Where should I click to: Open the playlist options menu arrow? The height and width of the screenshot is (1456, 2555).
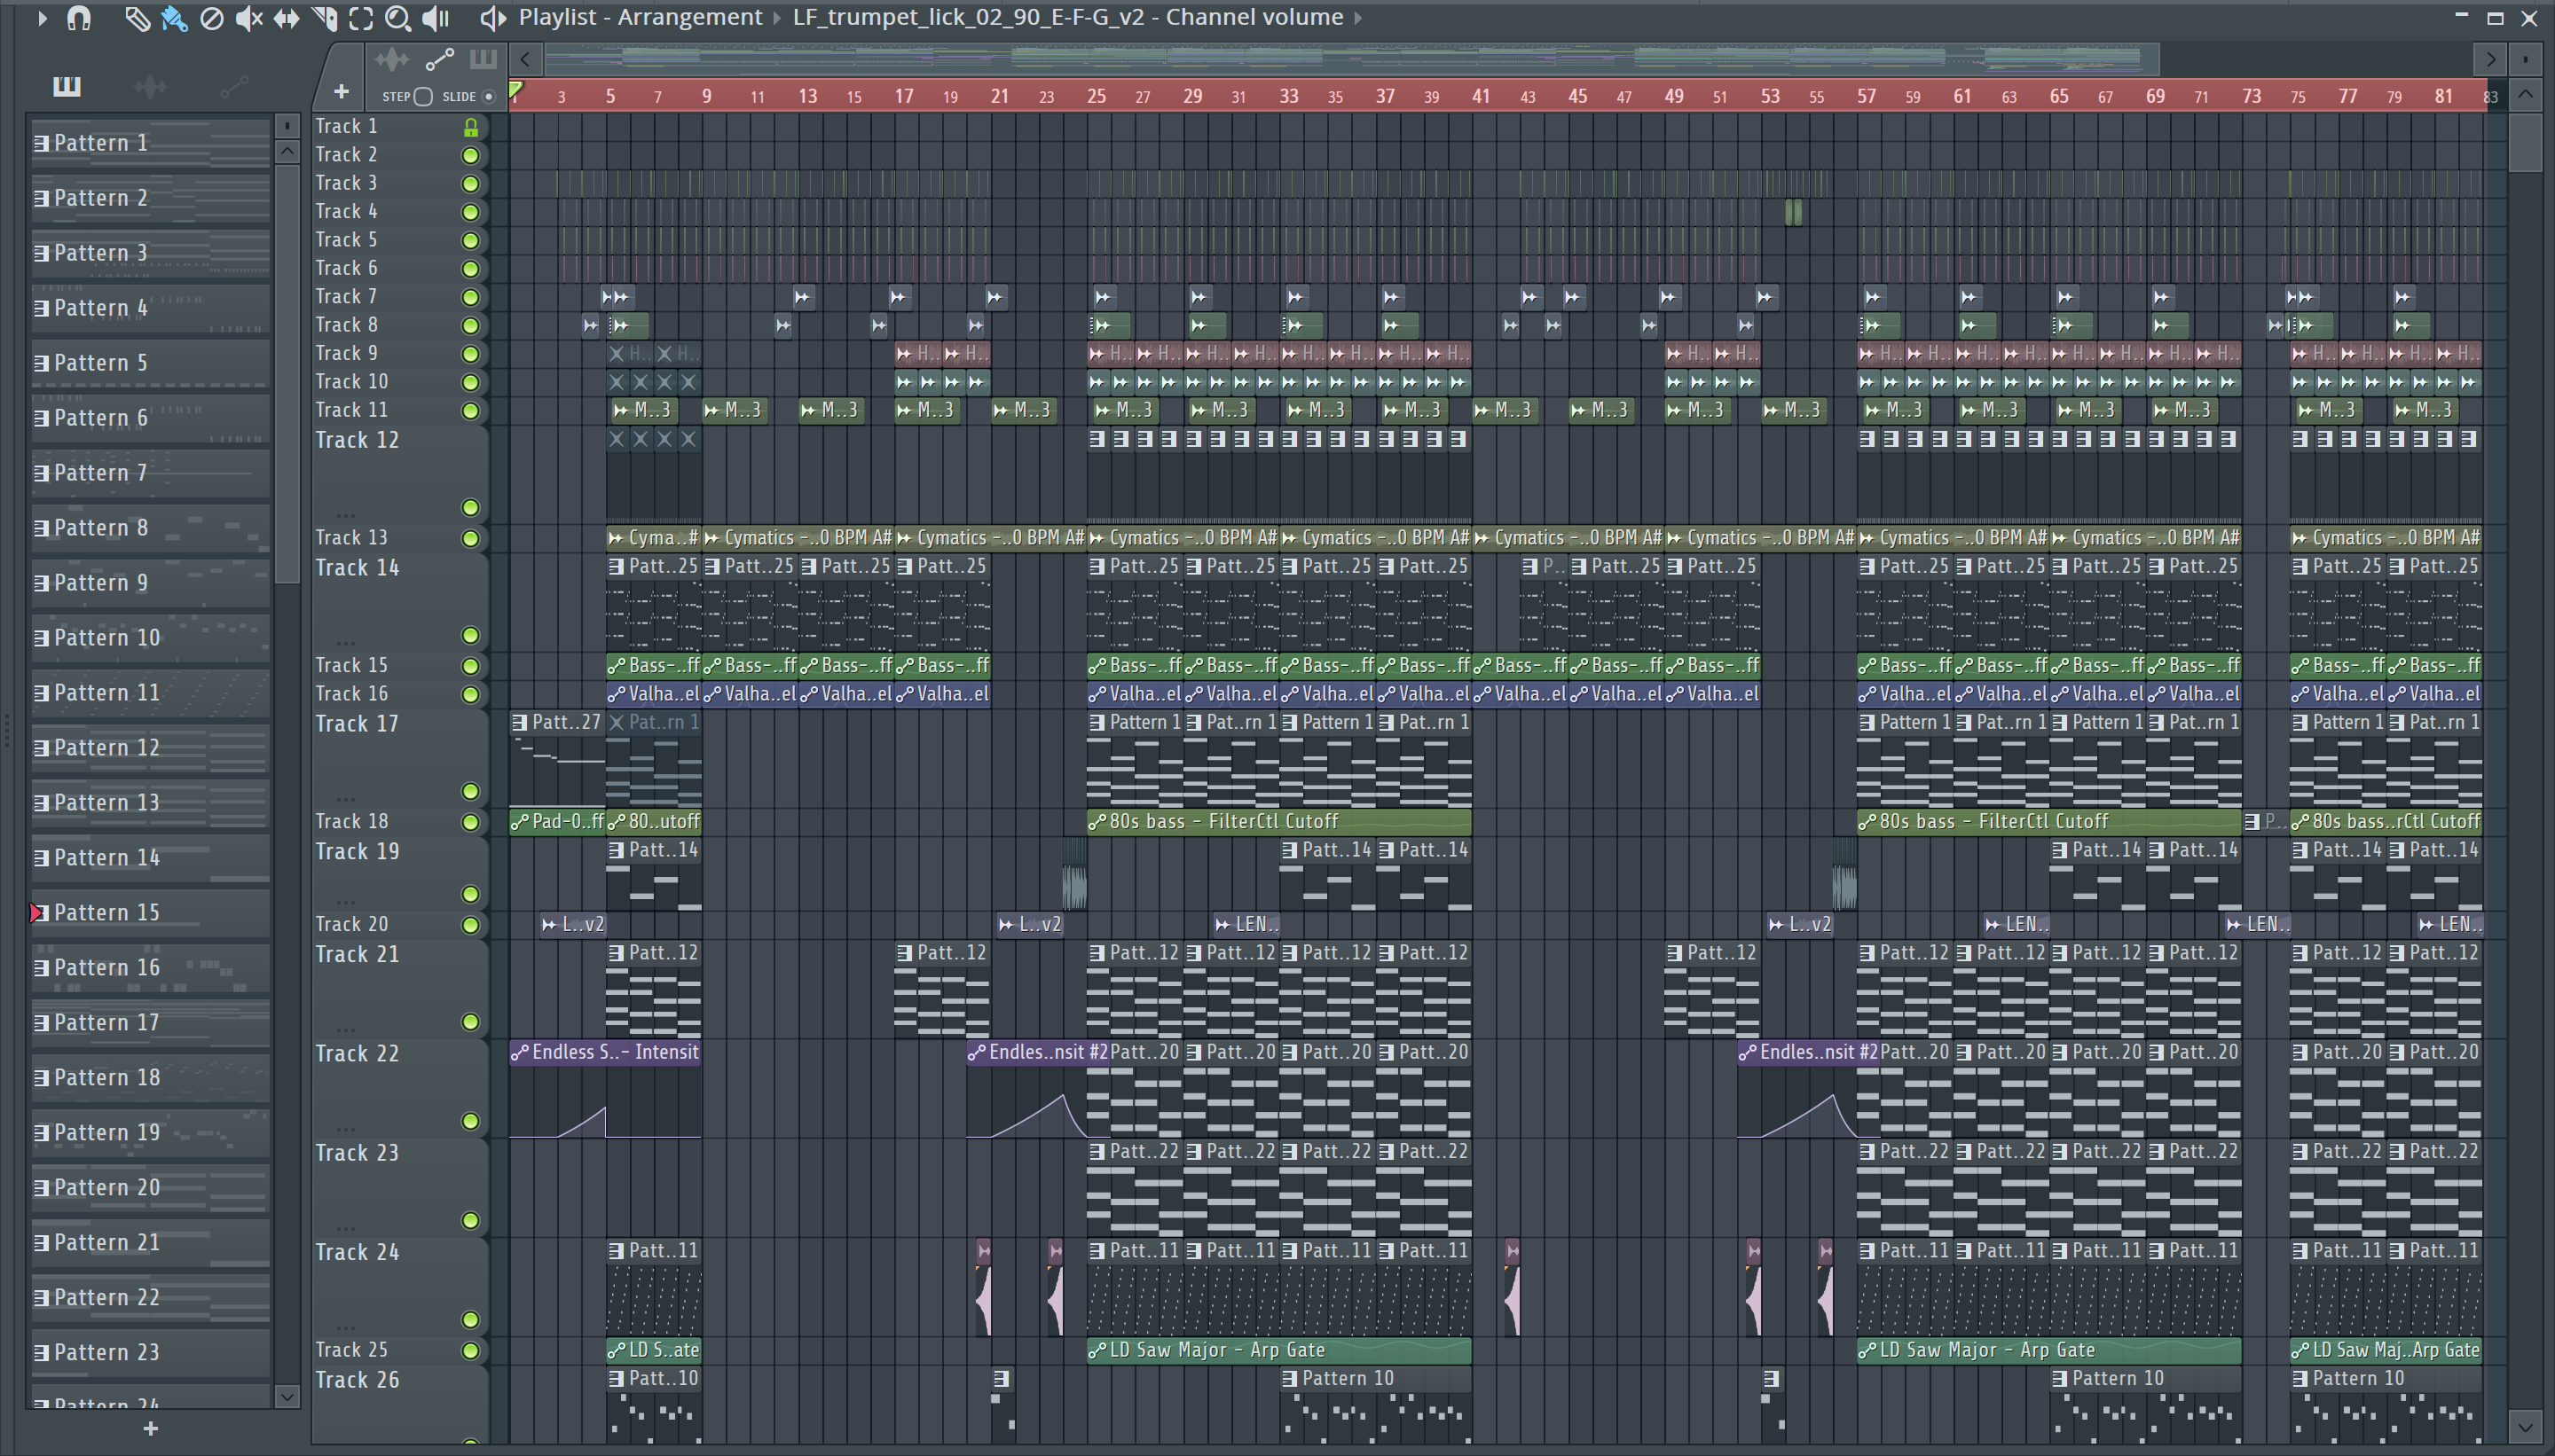[41, 17]
